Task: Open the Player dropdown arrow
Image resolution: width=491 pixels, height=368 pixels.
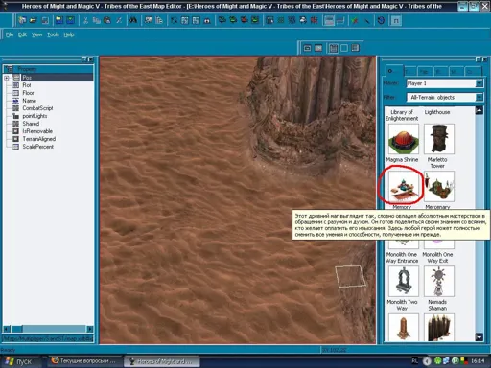Action: point(479,83)
